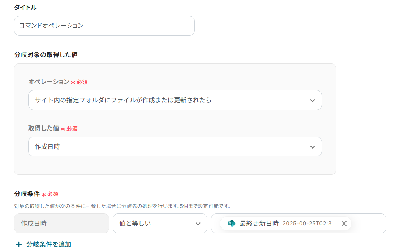
Task: Click the chevron arrow of the 値と等しい dropdown
Action: tap(198, 224)
